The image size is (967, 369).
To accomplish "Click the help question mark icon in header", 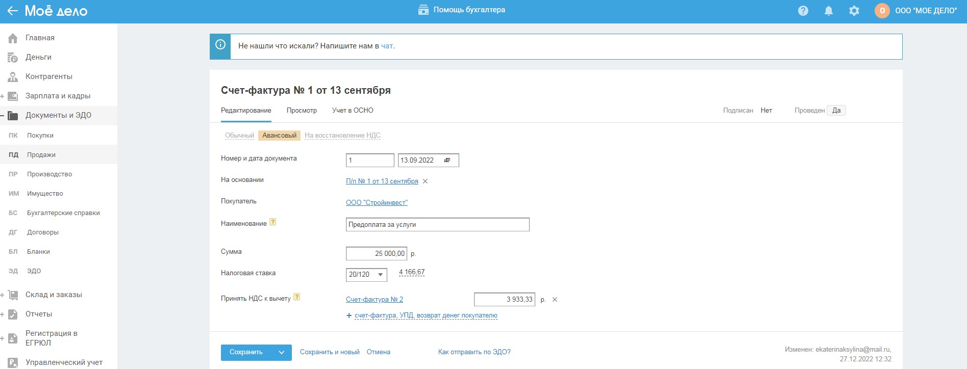I will pyautogui.click(x=803, y=11).
